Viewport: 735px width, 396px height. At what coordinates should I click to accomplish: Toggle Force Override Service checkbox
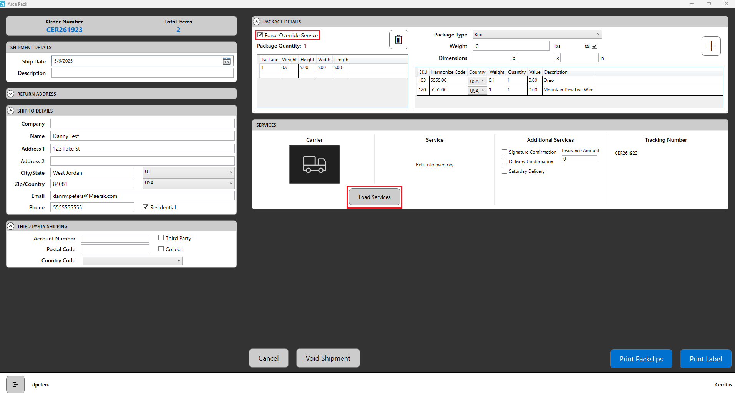[x=260, y=35]
